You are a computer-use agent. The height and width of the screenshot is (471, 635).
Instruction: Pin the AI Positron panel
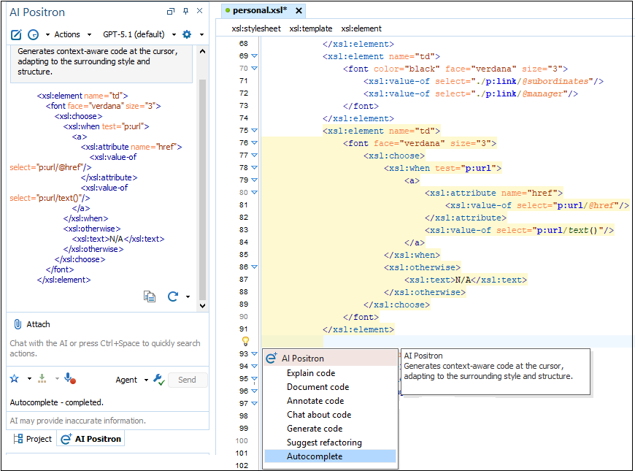[x=184, y=11]
